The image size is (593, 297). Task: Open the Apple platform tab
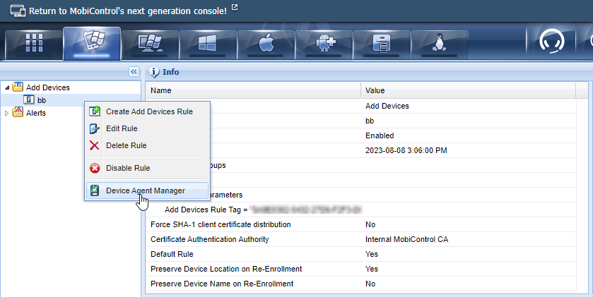[x=266, y=44]
